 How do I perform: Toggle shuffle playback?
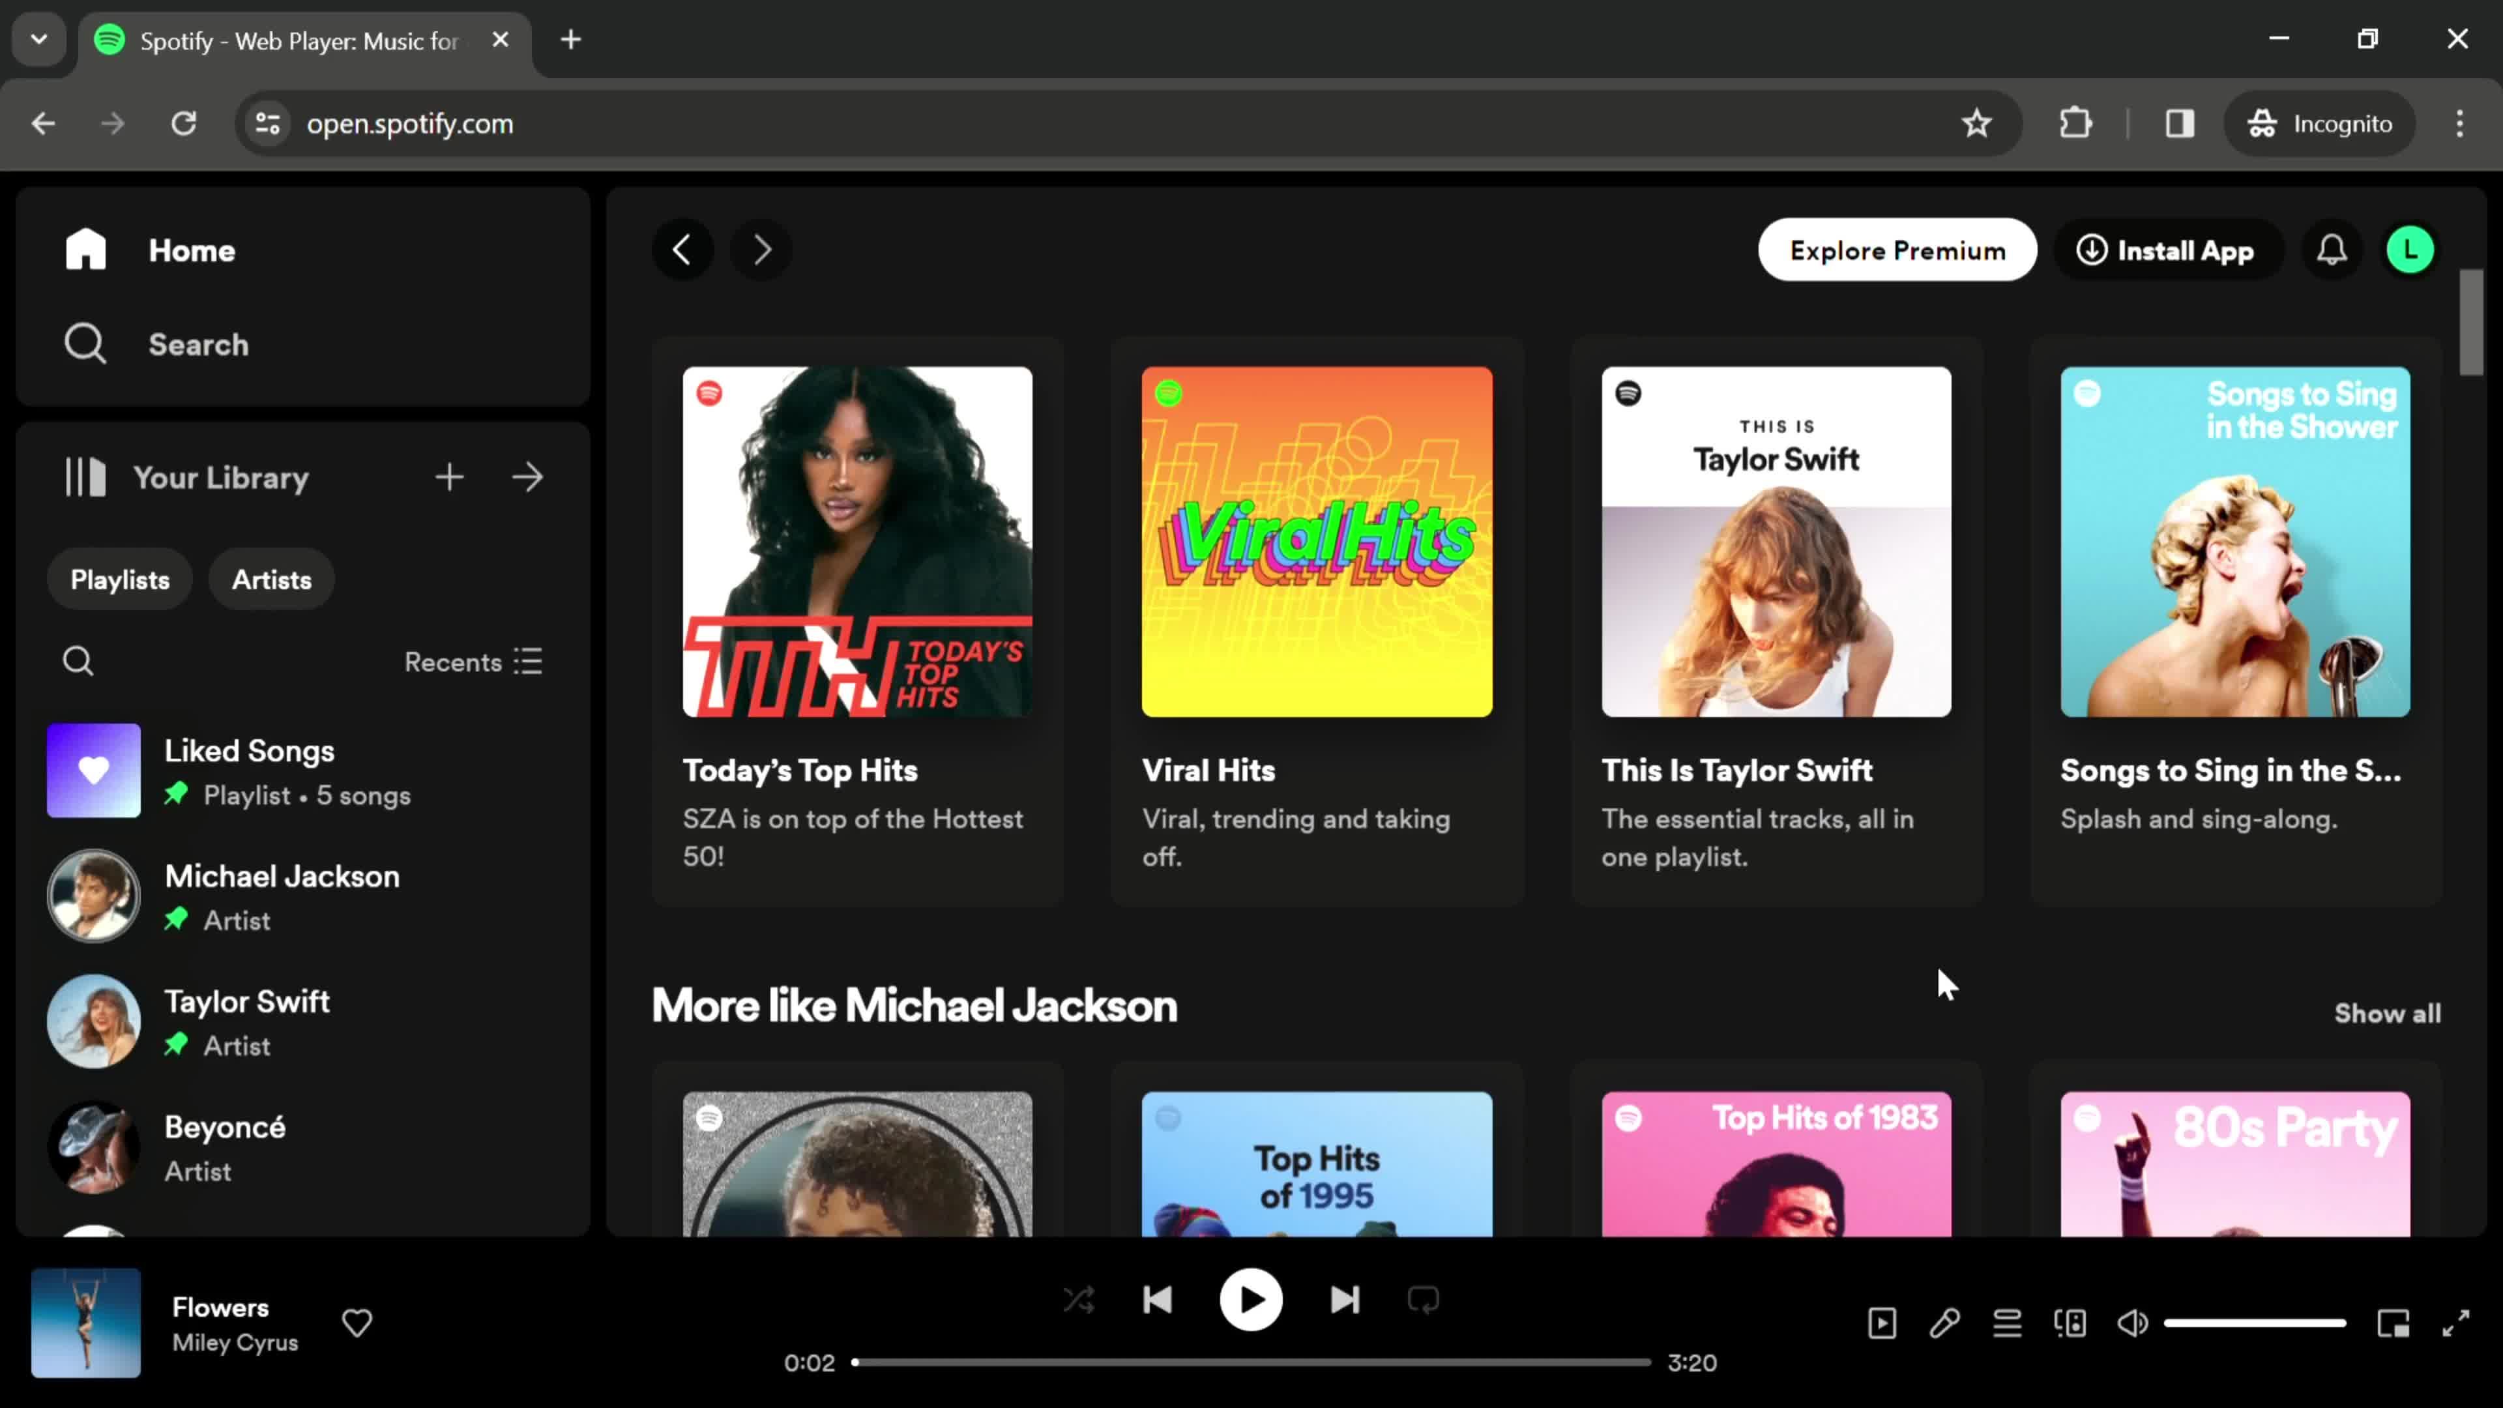point(1079,1299)
